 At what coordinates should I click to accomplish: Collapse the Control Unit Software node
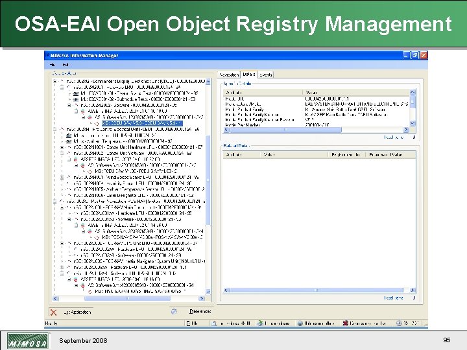[x=62, y=153]
